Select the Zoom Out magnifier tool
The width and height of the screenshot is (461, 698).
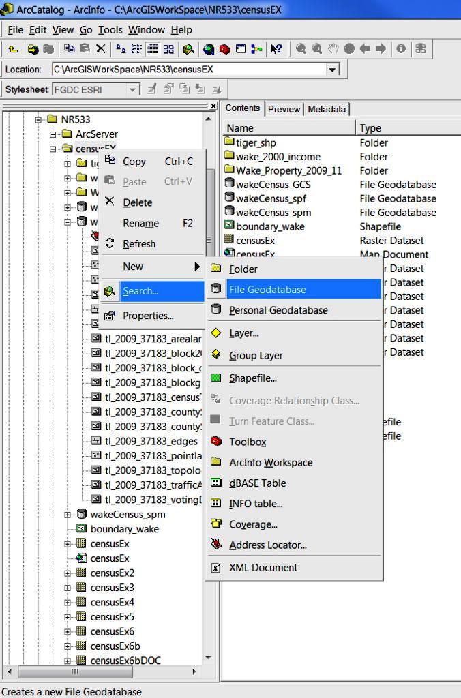[316, 48]
